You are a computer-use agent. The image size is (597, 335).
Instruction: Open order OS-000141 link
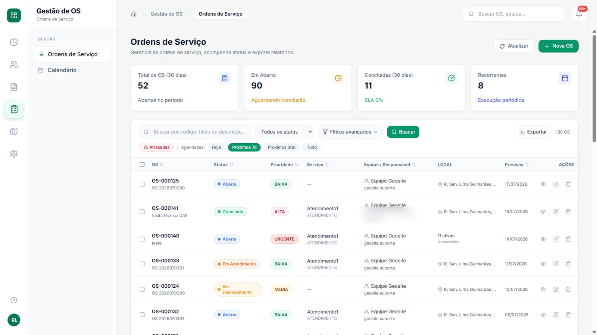(165, 208)
